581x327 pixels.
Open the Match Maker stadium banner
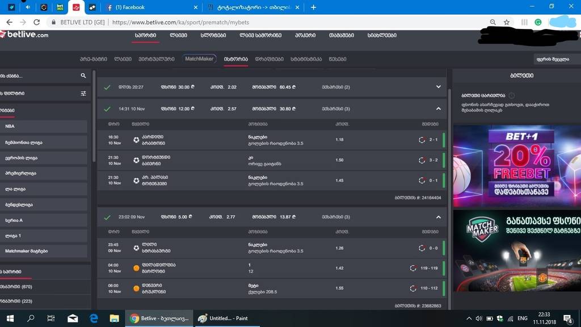517,251
